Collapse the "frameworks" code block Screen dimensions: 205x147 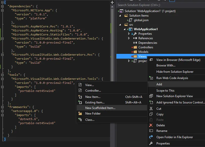tap(2, 107)
